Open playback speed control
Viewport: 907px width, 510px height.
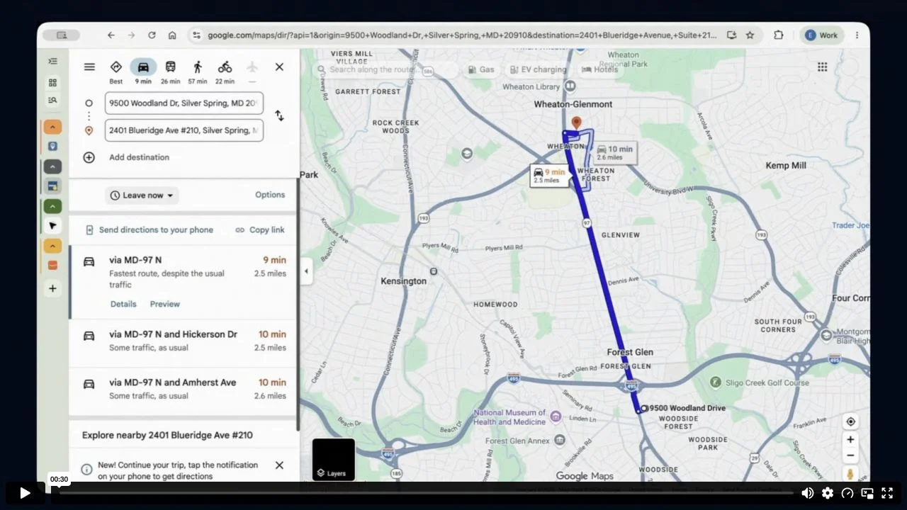[847, 493]
